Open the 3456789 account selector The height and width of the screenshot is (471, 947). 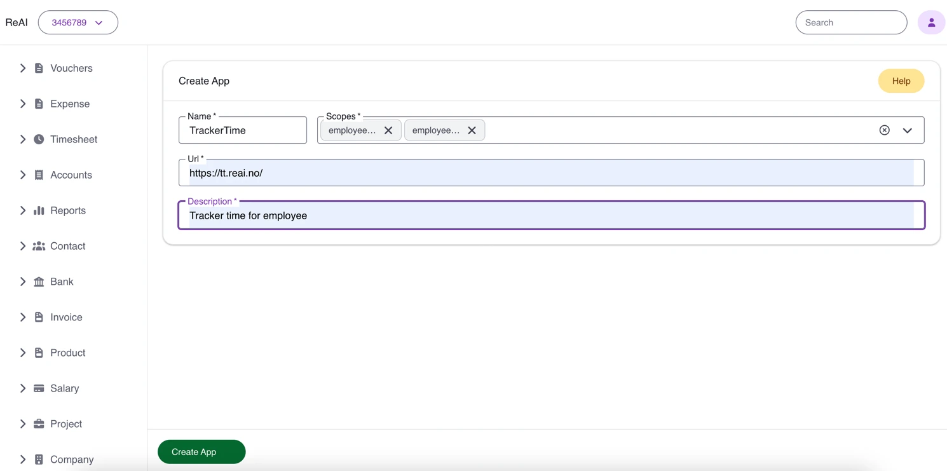coord(78,22)
